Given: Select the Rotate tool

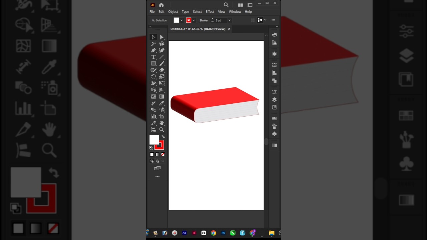Looking at the screenshot, I should coord(153,77).
